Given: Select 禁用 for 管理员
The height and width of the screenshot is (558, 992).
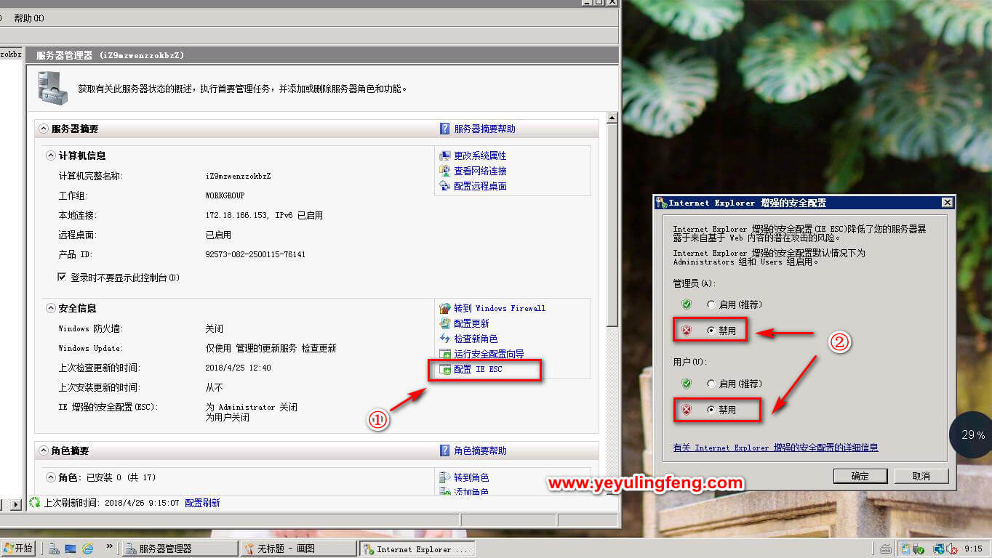Looking at the screenshot, I should pos(711,331).
